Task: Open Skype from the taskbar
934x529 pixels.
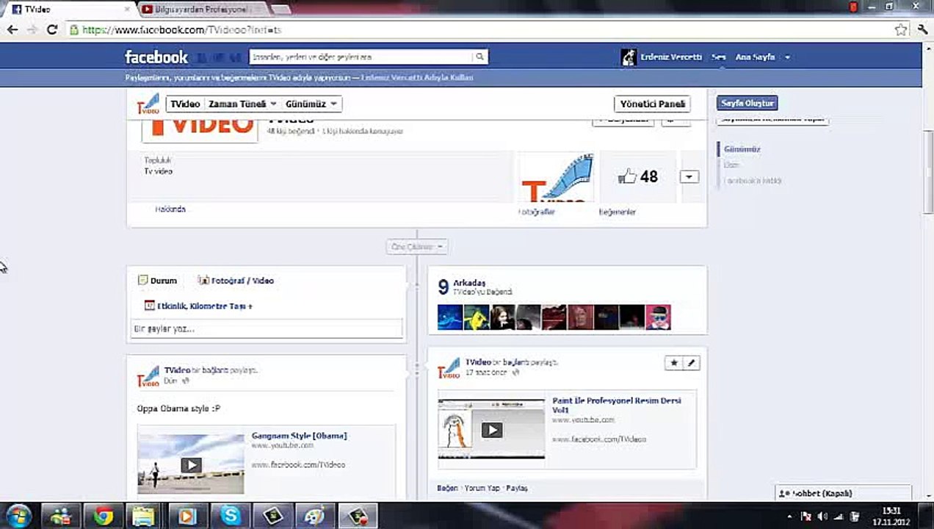Action: point(231,517)
